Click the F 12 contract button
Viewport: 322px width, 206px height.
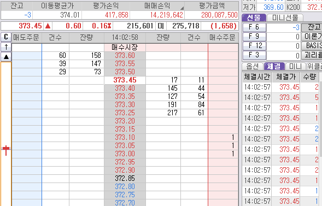(x=254, y=46)
